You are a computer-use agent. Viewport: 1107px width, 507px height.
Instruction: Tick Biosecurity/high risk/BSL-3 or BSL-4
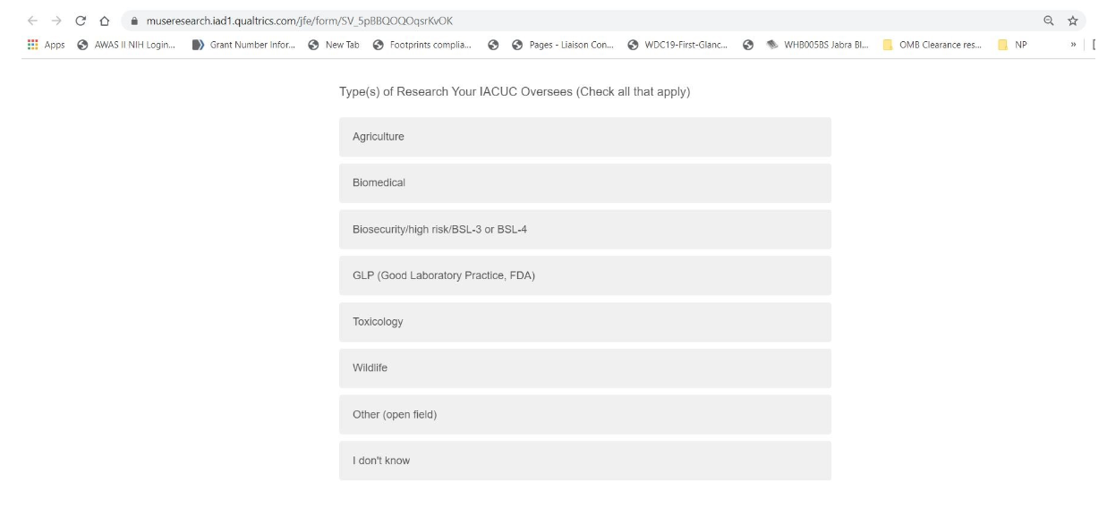coord(584,230)
